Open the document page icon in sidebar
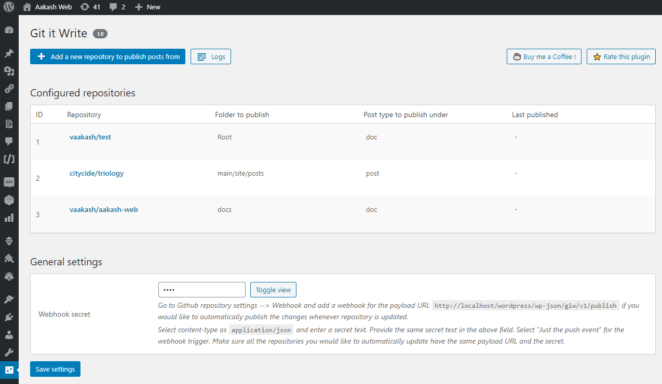The height and width of the screenshot is (384, 662). click(x=9, y=124)
